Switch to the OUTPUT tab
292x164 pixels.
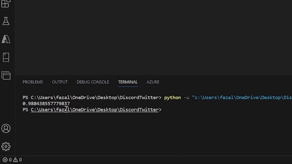pos(60,82)
